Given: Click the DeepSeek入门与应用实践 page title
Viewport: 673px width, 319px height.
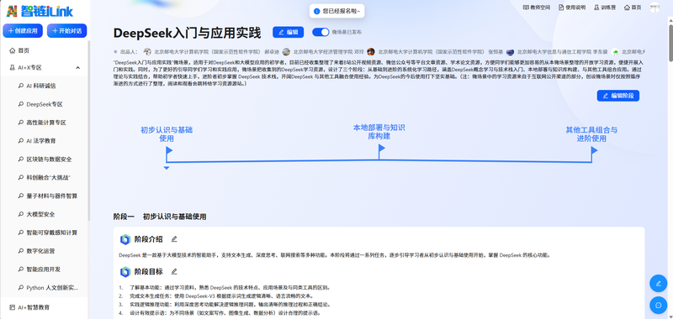Looking at the screenshot, I should pos(187,33).
